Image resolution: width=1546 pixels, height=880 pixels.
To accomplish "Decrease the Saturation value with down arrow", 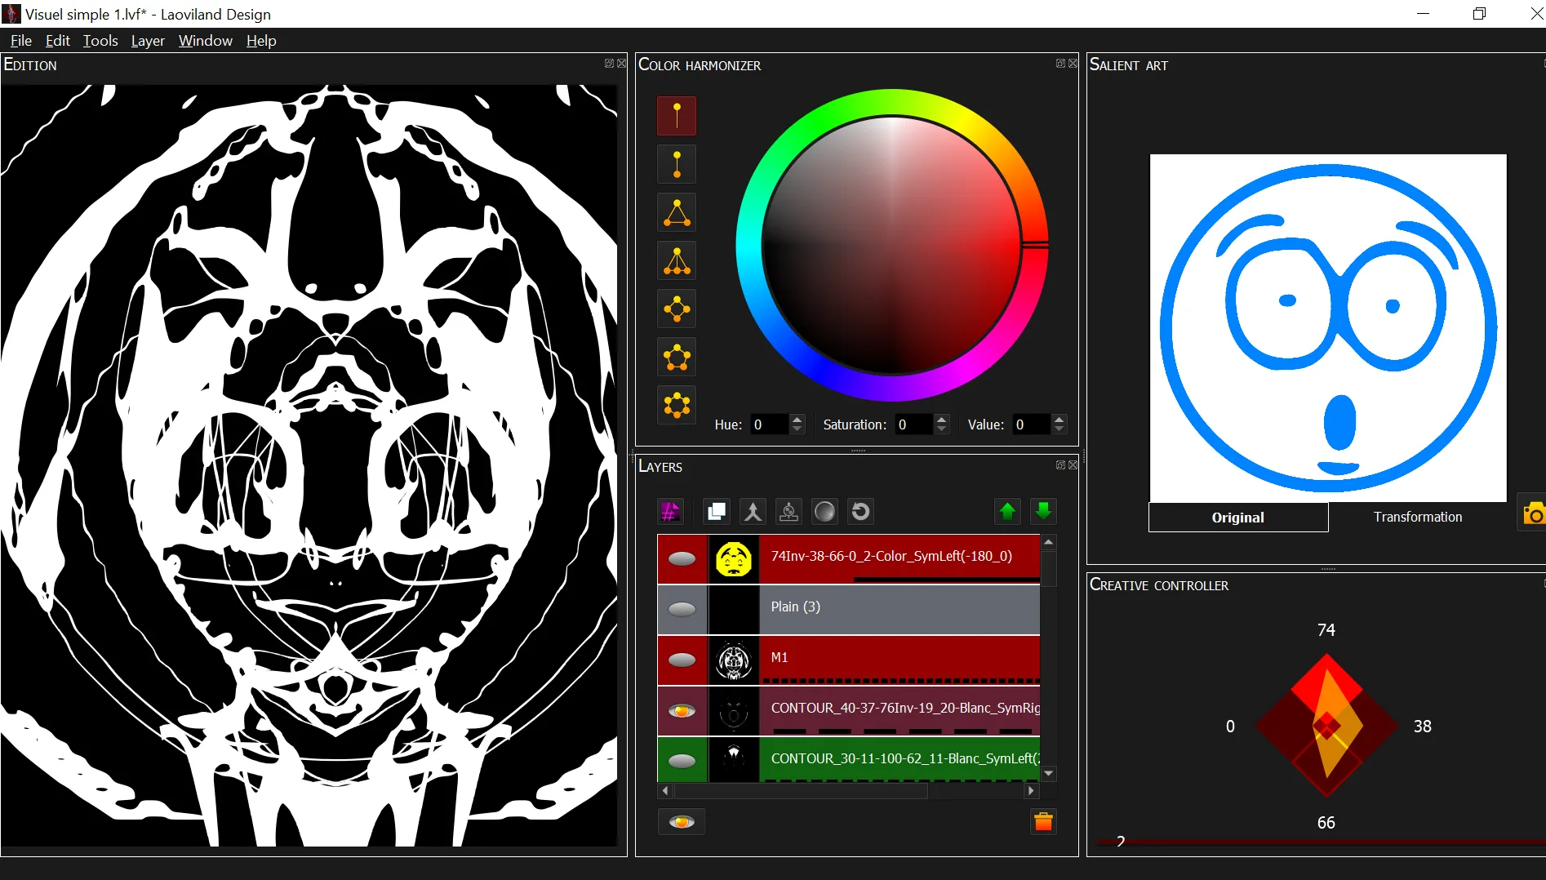I will click(941, 429).
